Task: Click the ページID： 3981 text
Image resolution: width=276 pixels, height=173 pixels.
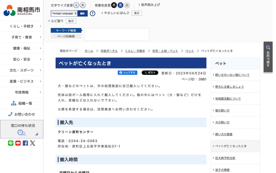Action: 194,79
